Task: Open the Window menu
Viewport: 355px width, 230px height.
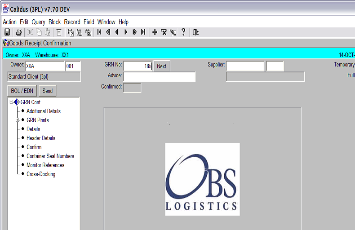Action: click(x=106, y=22)
